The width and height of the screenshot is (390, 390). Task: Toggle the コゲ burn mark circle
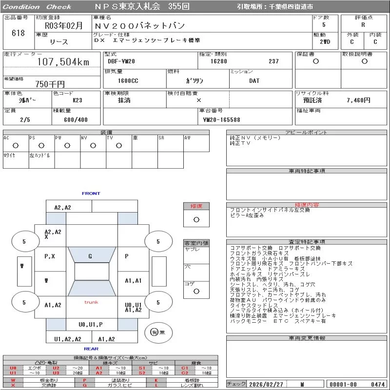tap(196, 292)
